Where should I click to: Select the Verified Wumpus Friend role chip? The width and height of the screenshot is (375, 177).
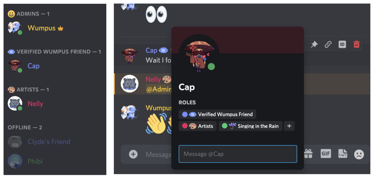(217, 114)
